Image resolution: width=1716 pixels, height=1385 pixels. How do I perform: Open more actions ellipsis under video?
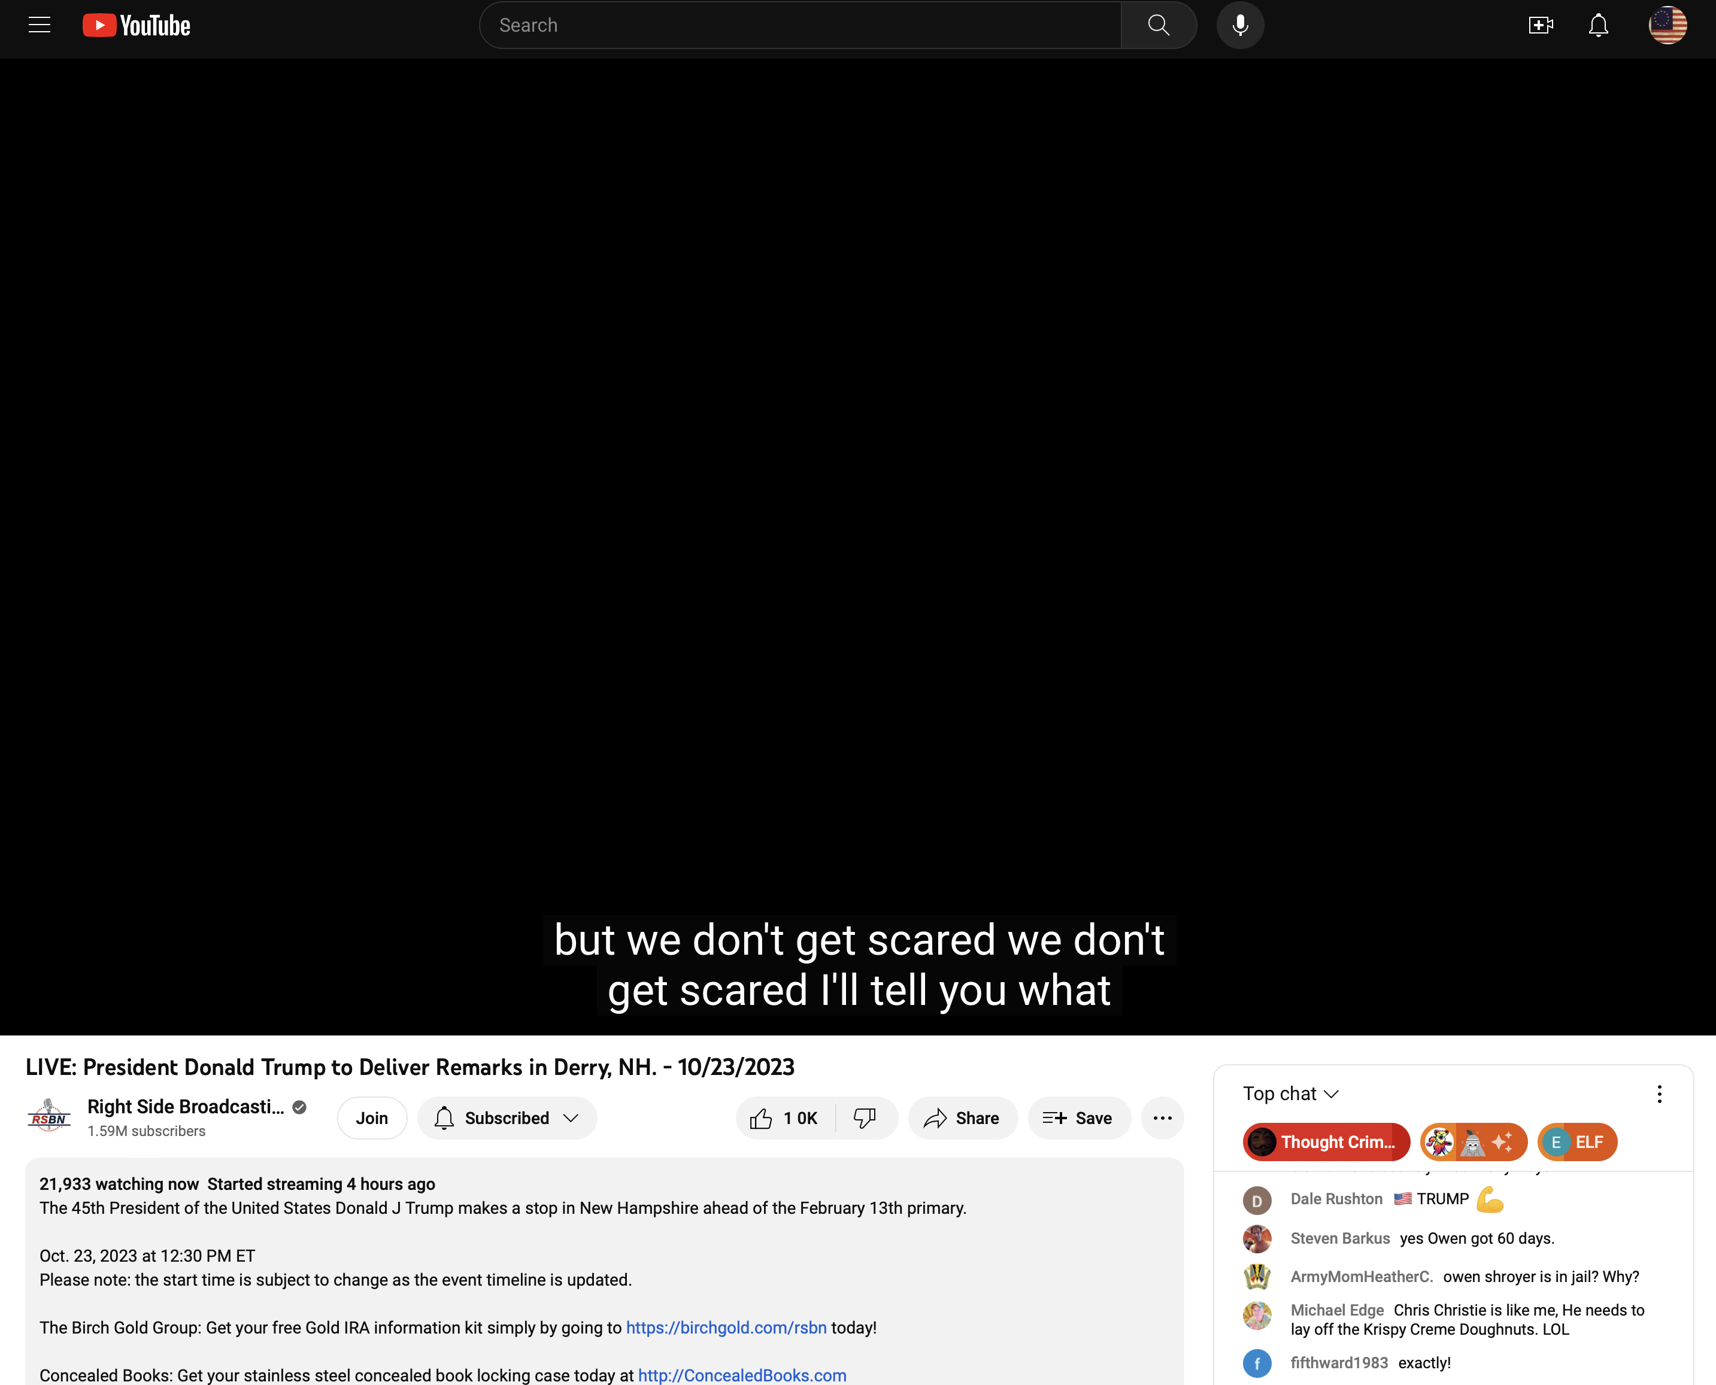tap(1162, 1117)
